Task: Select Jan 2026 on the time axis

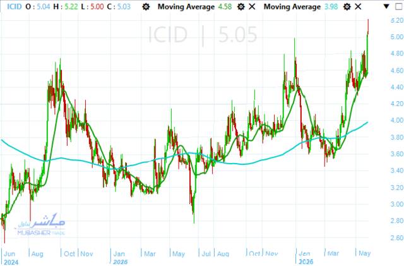Action: [306, 258]
